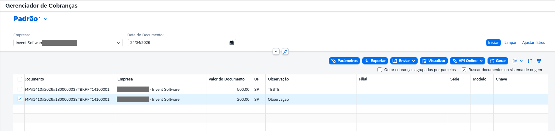Collapse the filter header with the up arrow
The height and width of the screenshot is (131, 555).
pyautogui.click(x=276, y=51)
